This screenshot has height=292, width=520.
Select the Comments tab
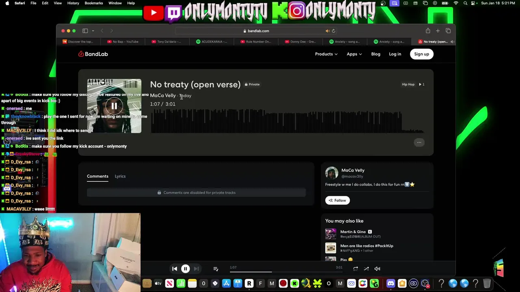coord(97,176)
